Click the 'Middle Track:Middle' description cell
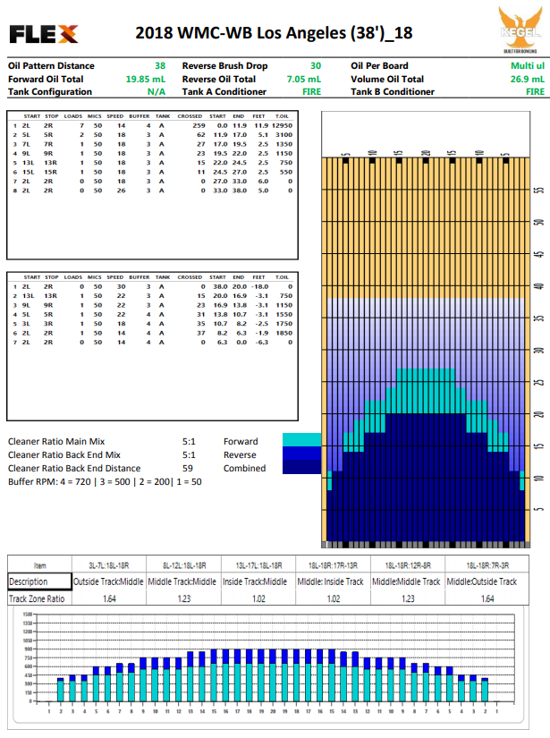Image resolution: width=550 pixels, height=738 pixels. [183, 581]
